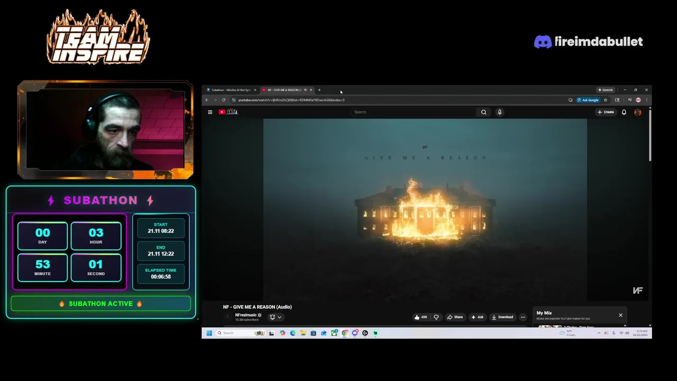Click the youtube.com address bar URL
This screenshot has height=381, width=677.
click(x=291, y=100)
